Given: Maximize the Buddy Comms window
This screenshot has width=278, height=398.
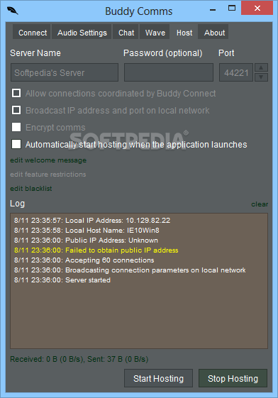Looking at the screenshot, I should coord(232,8).
